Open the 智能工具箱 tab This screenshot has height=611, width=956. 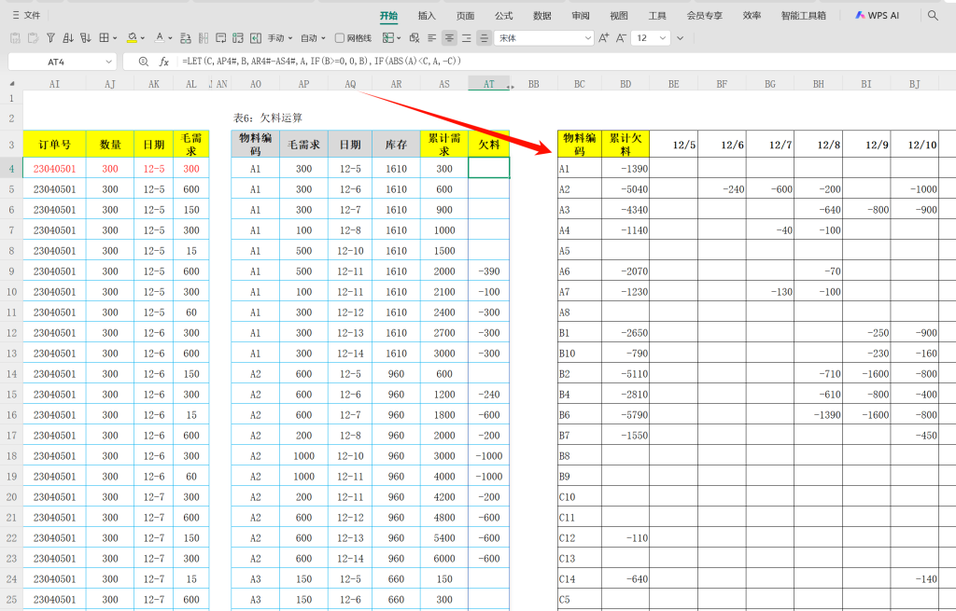point(804,16)
